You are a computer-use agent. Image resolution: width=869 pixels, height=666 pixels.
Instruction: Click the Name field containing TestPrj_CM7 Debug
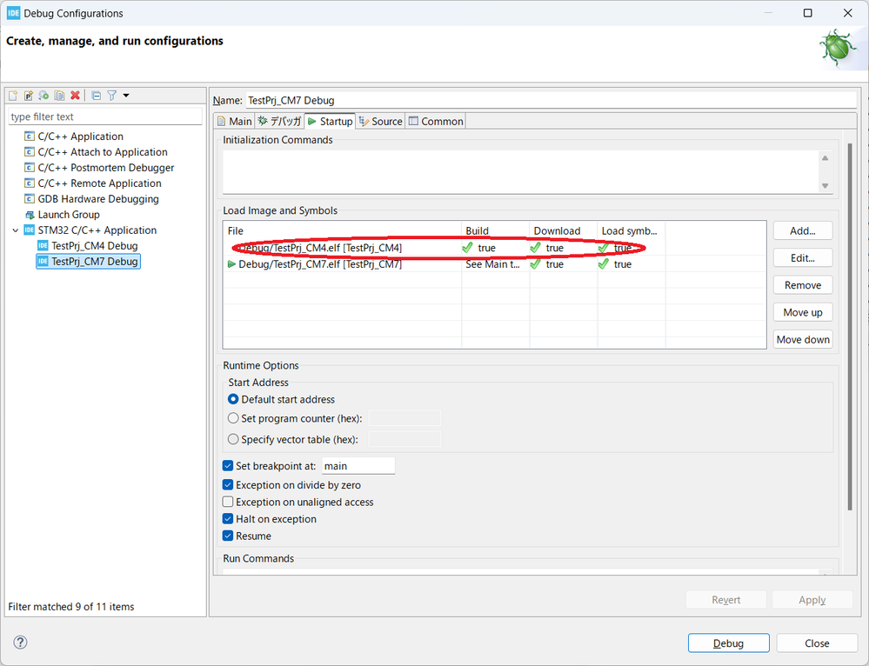tap(551, 100)
